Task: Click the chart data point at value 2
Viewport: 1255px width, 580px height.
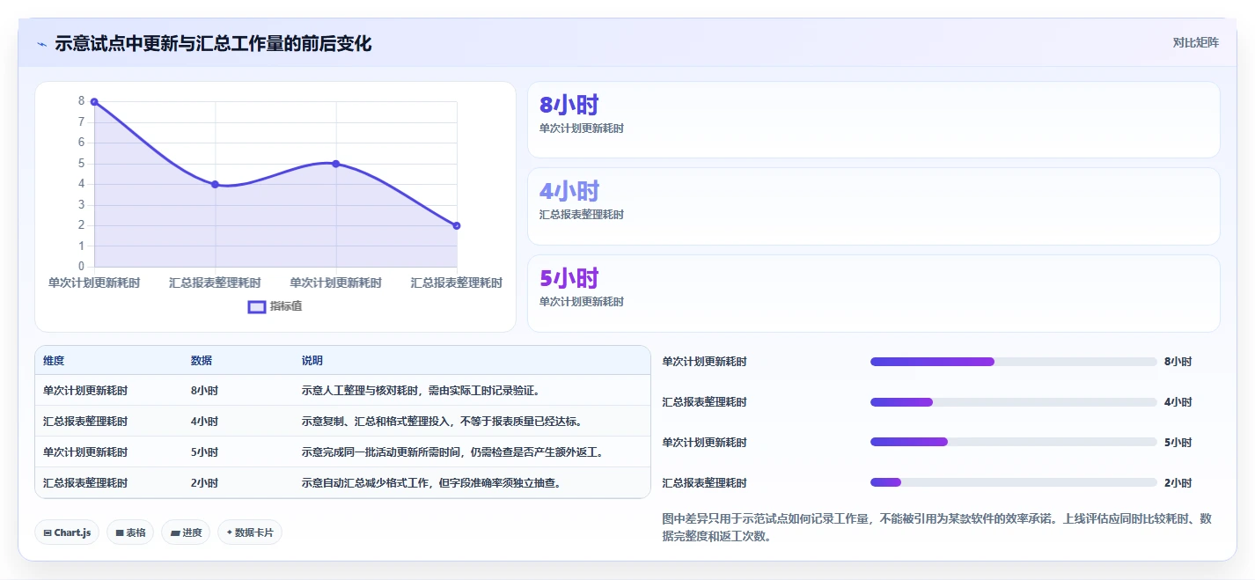Action: [457, 225]
